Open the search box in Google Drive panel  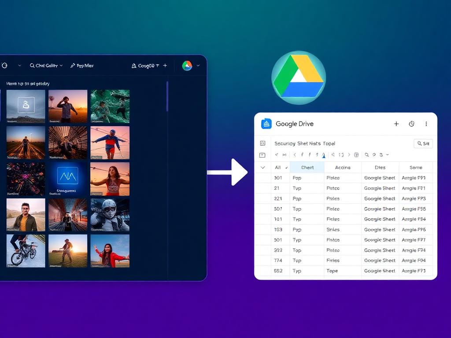point(423,143)
